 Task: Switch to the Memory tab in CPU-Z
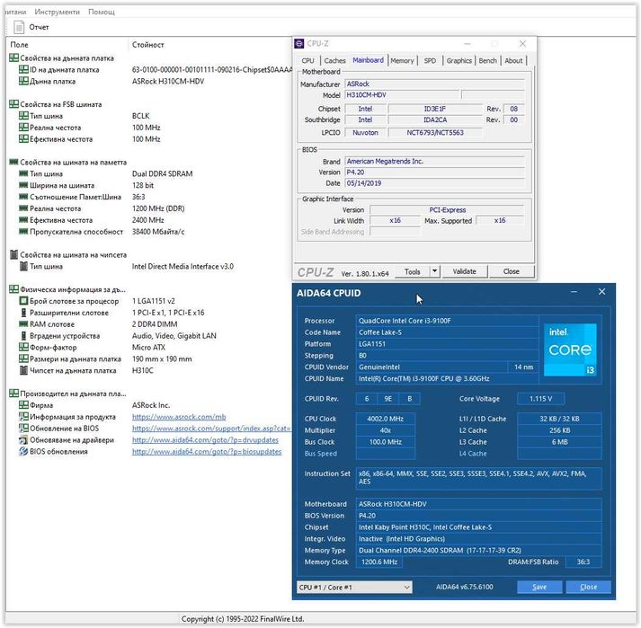[x=402, y=61]
